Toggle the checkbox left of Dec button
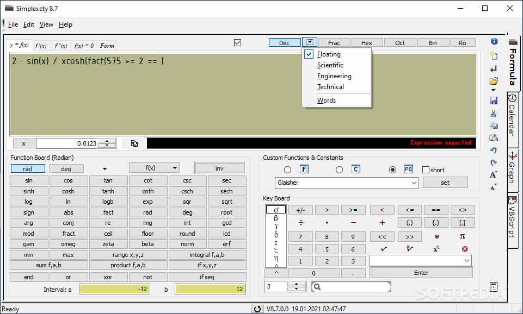The height and width of the screenshot is (314, 523). pos(237,42)
